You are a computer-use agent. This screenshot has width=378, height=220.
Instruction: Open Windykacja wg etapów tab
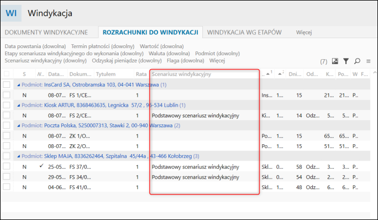tap(244, 32)
